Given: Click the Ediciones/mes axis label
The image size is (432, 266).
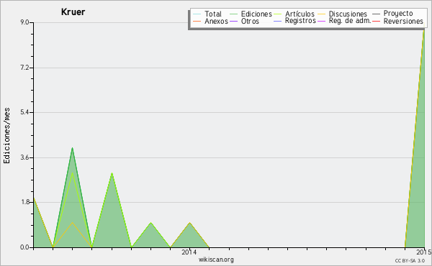Looking at the screenshot, I should coord(6,136).
